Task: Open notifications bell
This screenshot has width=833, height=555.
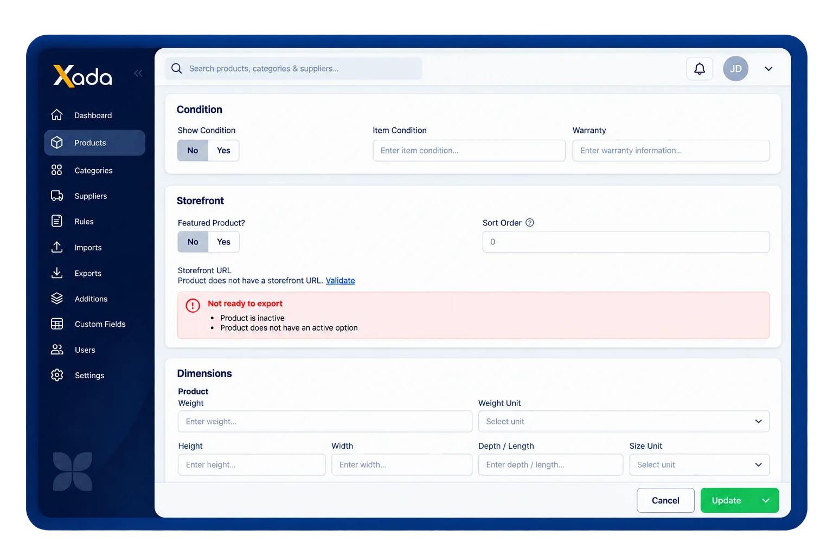Action: click(x=700, y=69)
